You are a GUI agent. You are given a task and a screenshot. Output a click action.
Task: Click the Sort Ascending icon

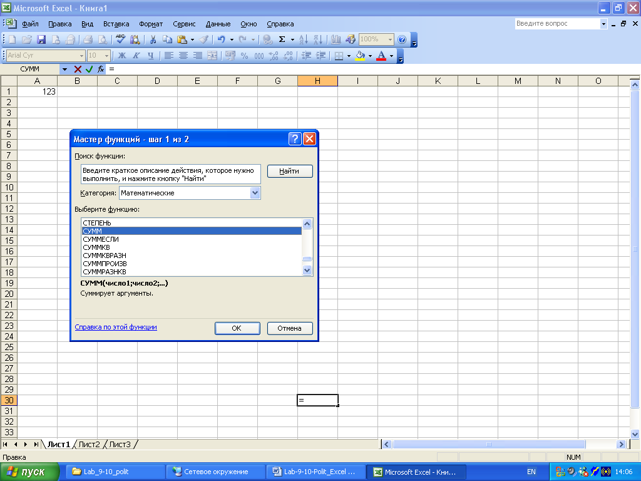tap(304, 39)
